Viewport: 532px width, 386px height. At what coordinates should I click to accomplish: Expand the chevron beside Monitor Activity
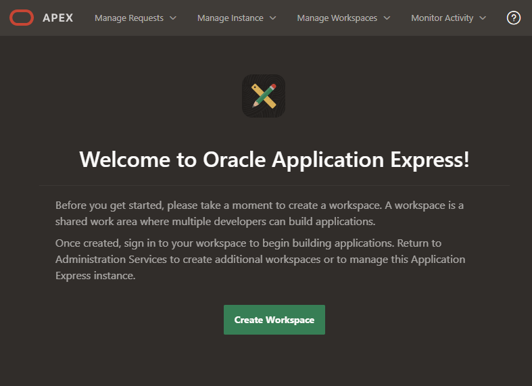point(483,18)
